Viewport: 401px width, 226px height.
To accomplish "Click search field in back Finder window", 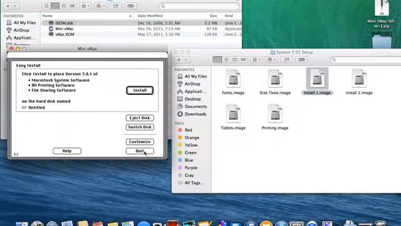I will tap(199, 6).
